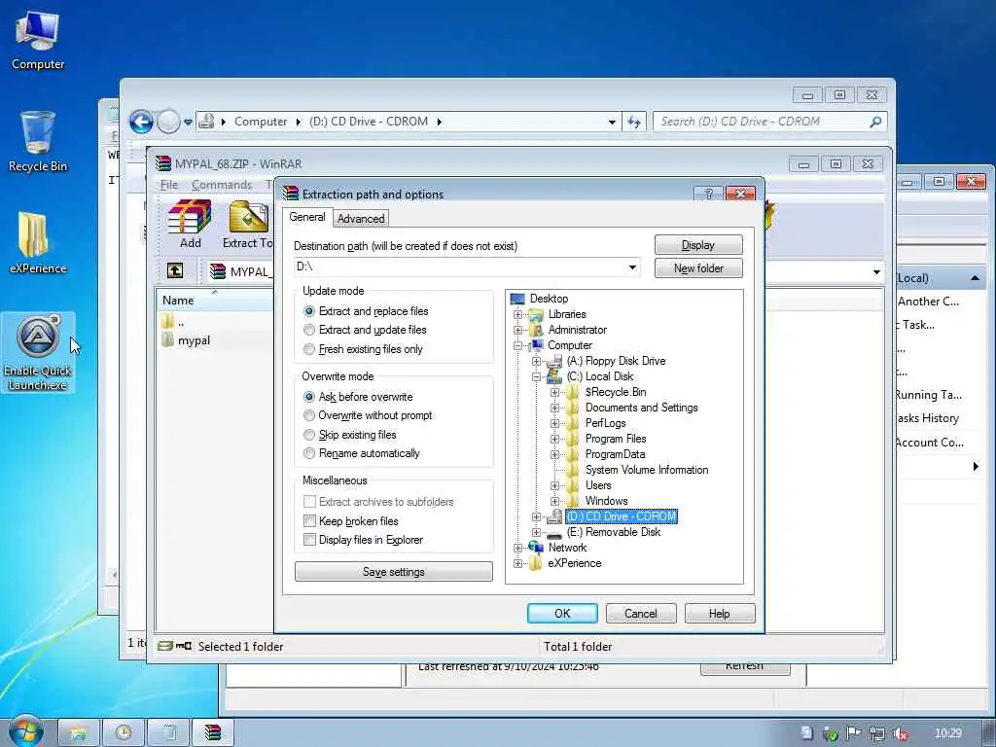Click Display button

[698, 245]
